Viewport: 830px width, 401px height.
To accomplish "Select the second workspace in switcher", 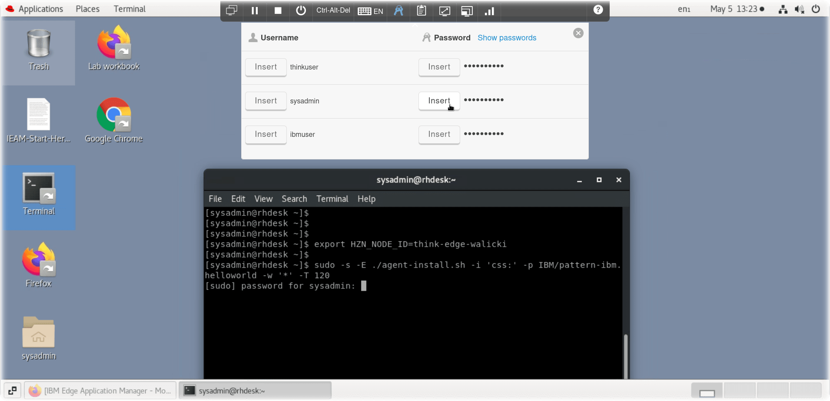I will (740, 391).
